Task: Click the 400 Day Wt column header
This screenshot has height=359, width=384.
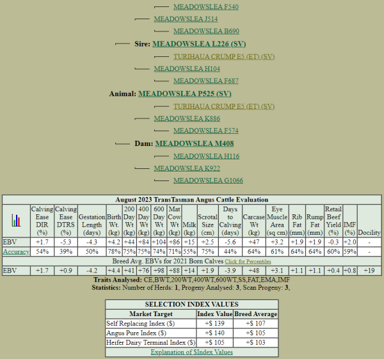Action: (x=143, y=221)
